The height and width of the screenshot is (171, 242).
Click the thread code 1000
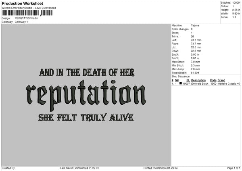pyautogui.click(x=213, y=83)
